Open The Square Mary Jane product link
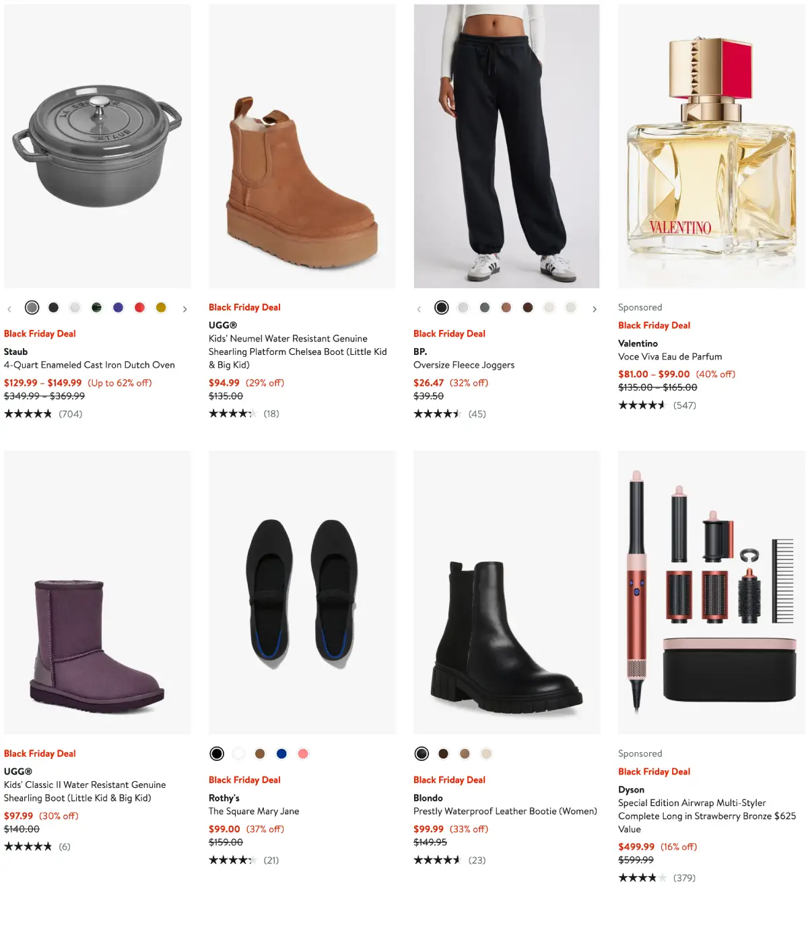Viewport: 808px width, 928px height. (x=254, y=811)
